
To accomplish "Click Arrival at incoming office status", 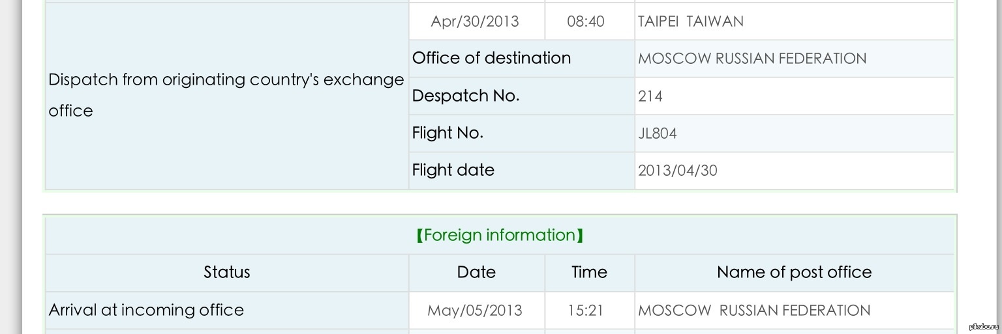I will click(146, 310).
